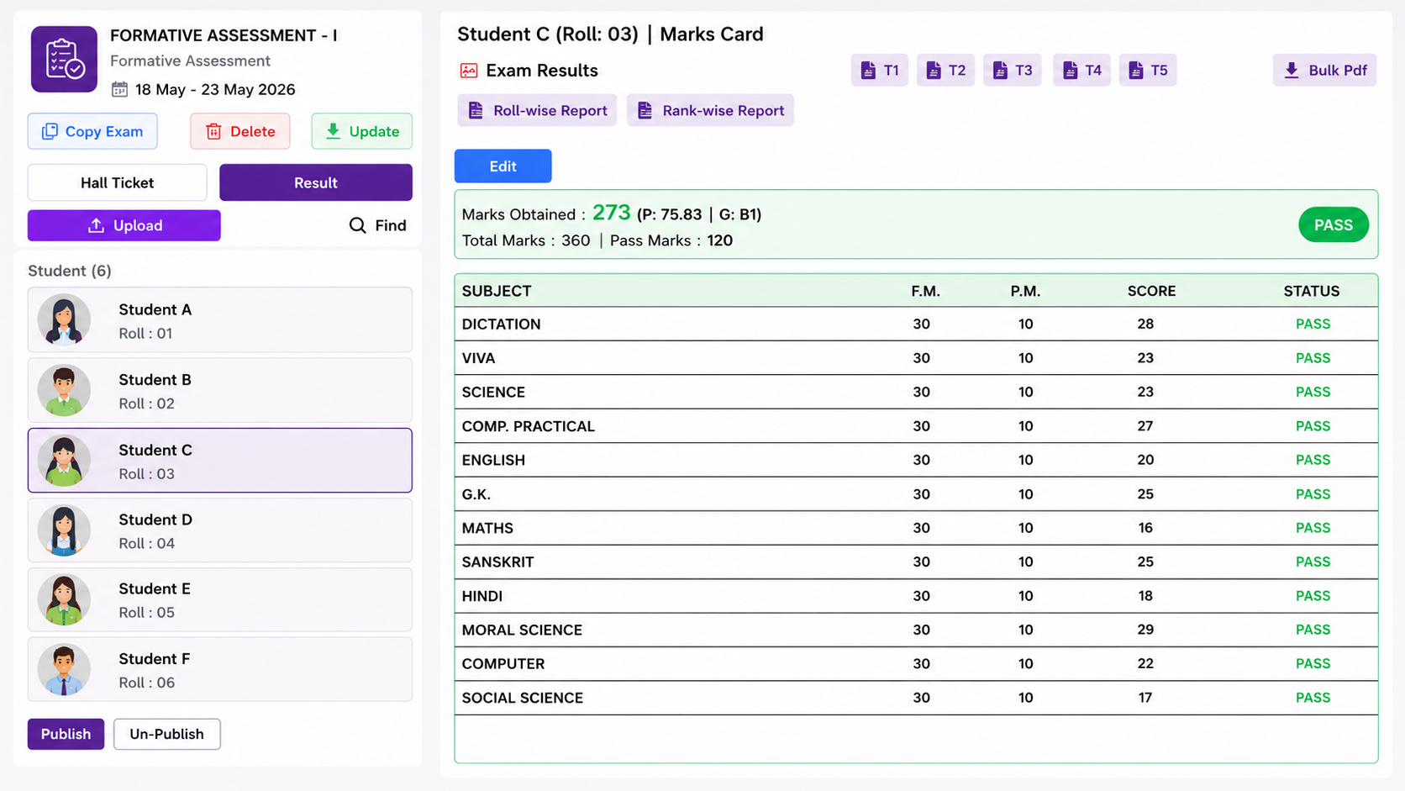Click the STATUS column header
1405x791 pixels.
1312,291
